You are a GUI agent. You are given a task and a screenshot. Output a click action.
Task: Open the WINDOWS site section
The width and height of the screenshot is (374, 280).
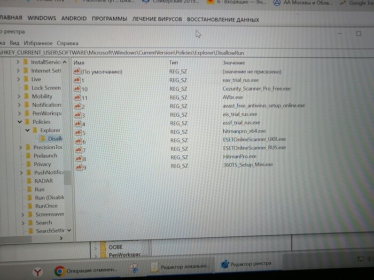(42, 18)
